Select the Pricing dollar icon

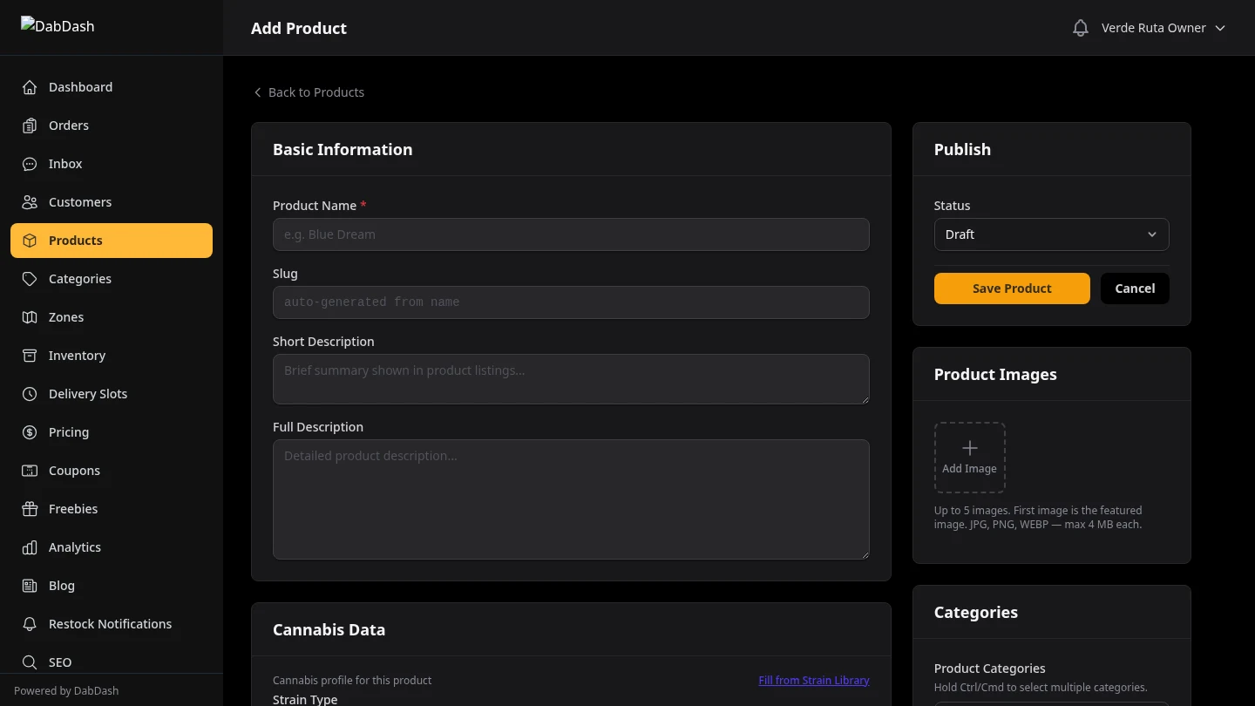coord(29,432)
